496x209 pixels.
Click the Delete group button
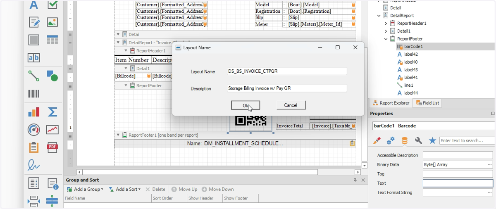[x=155, y=189]
